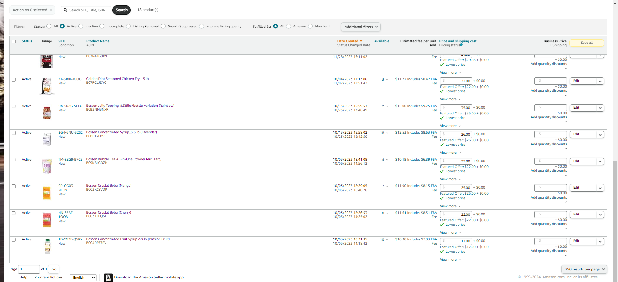The image size is (618, 282).
Task: Click the Go page button
Action: click(x=54, y=269)
